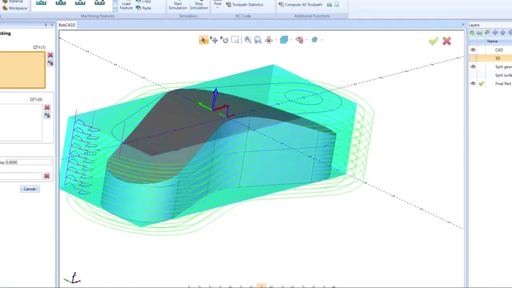512x288 pixels.
Task: Click the third layers stack icon in Layers toolbar
Action: [x=487, y=32]
